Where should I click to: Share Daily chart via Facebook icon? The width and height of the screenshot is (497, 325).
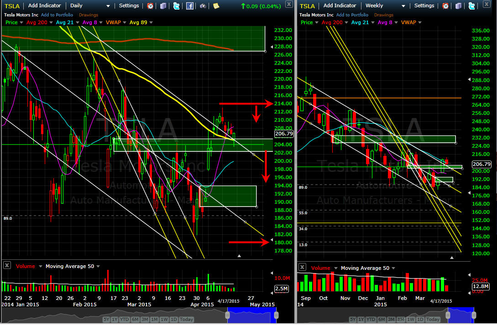[x=189, y=5]
